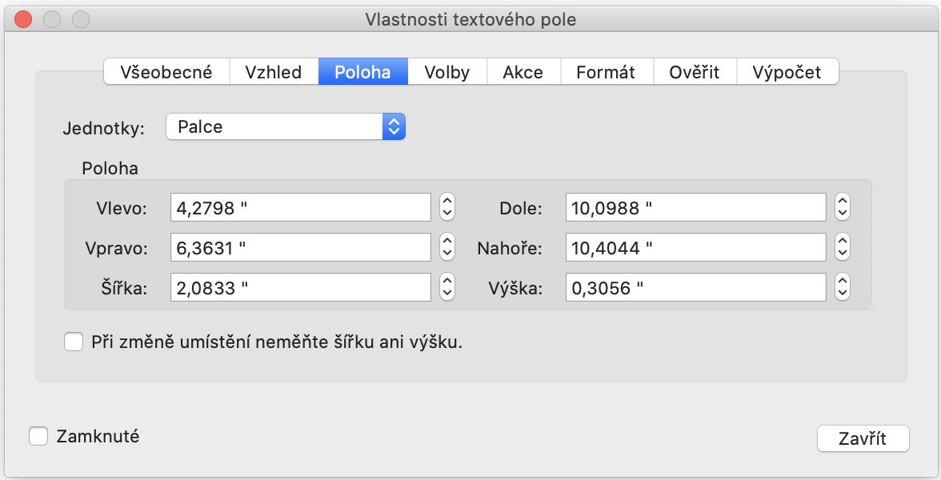Viewport: 941px width, 480px height.
Task: Open the Jednotky units dropdown
Action: [x=392, y=126]
